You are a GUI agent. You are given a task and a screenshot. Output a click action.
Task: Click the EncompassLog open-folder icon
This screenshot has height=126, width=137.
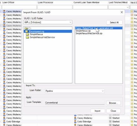coord(27,31)
